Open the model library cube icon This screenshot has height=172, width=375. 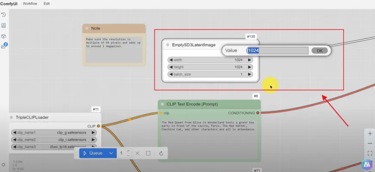pyautogui.click(x=4, y=36)
